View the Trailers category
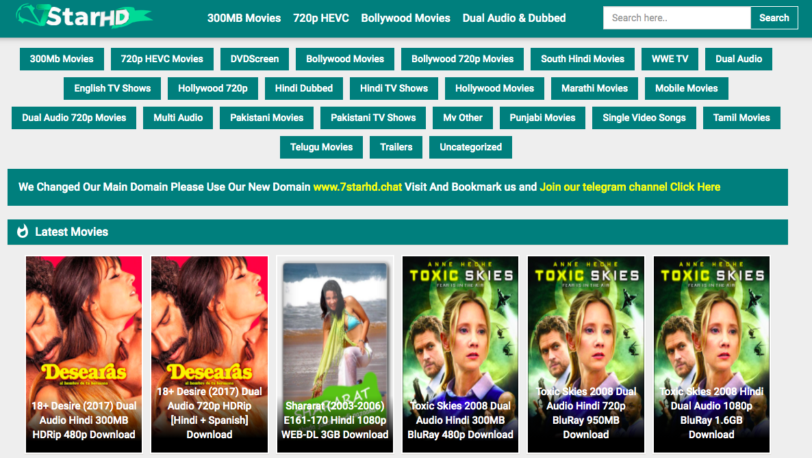Image resolution: width=812 pixels, height=458 pixels. 396,147
